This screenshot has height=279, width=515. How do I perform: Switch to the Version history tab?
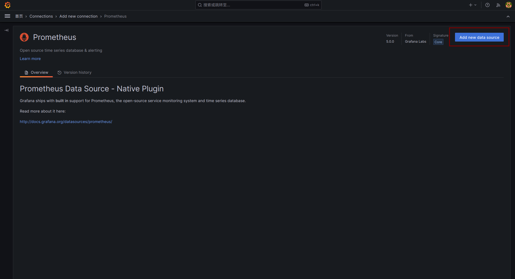pos(74,72)
